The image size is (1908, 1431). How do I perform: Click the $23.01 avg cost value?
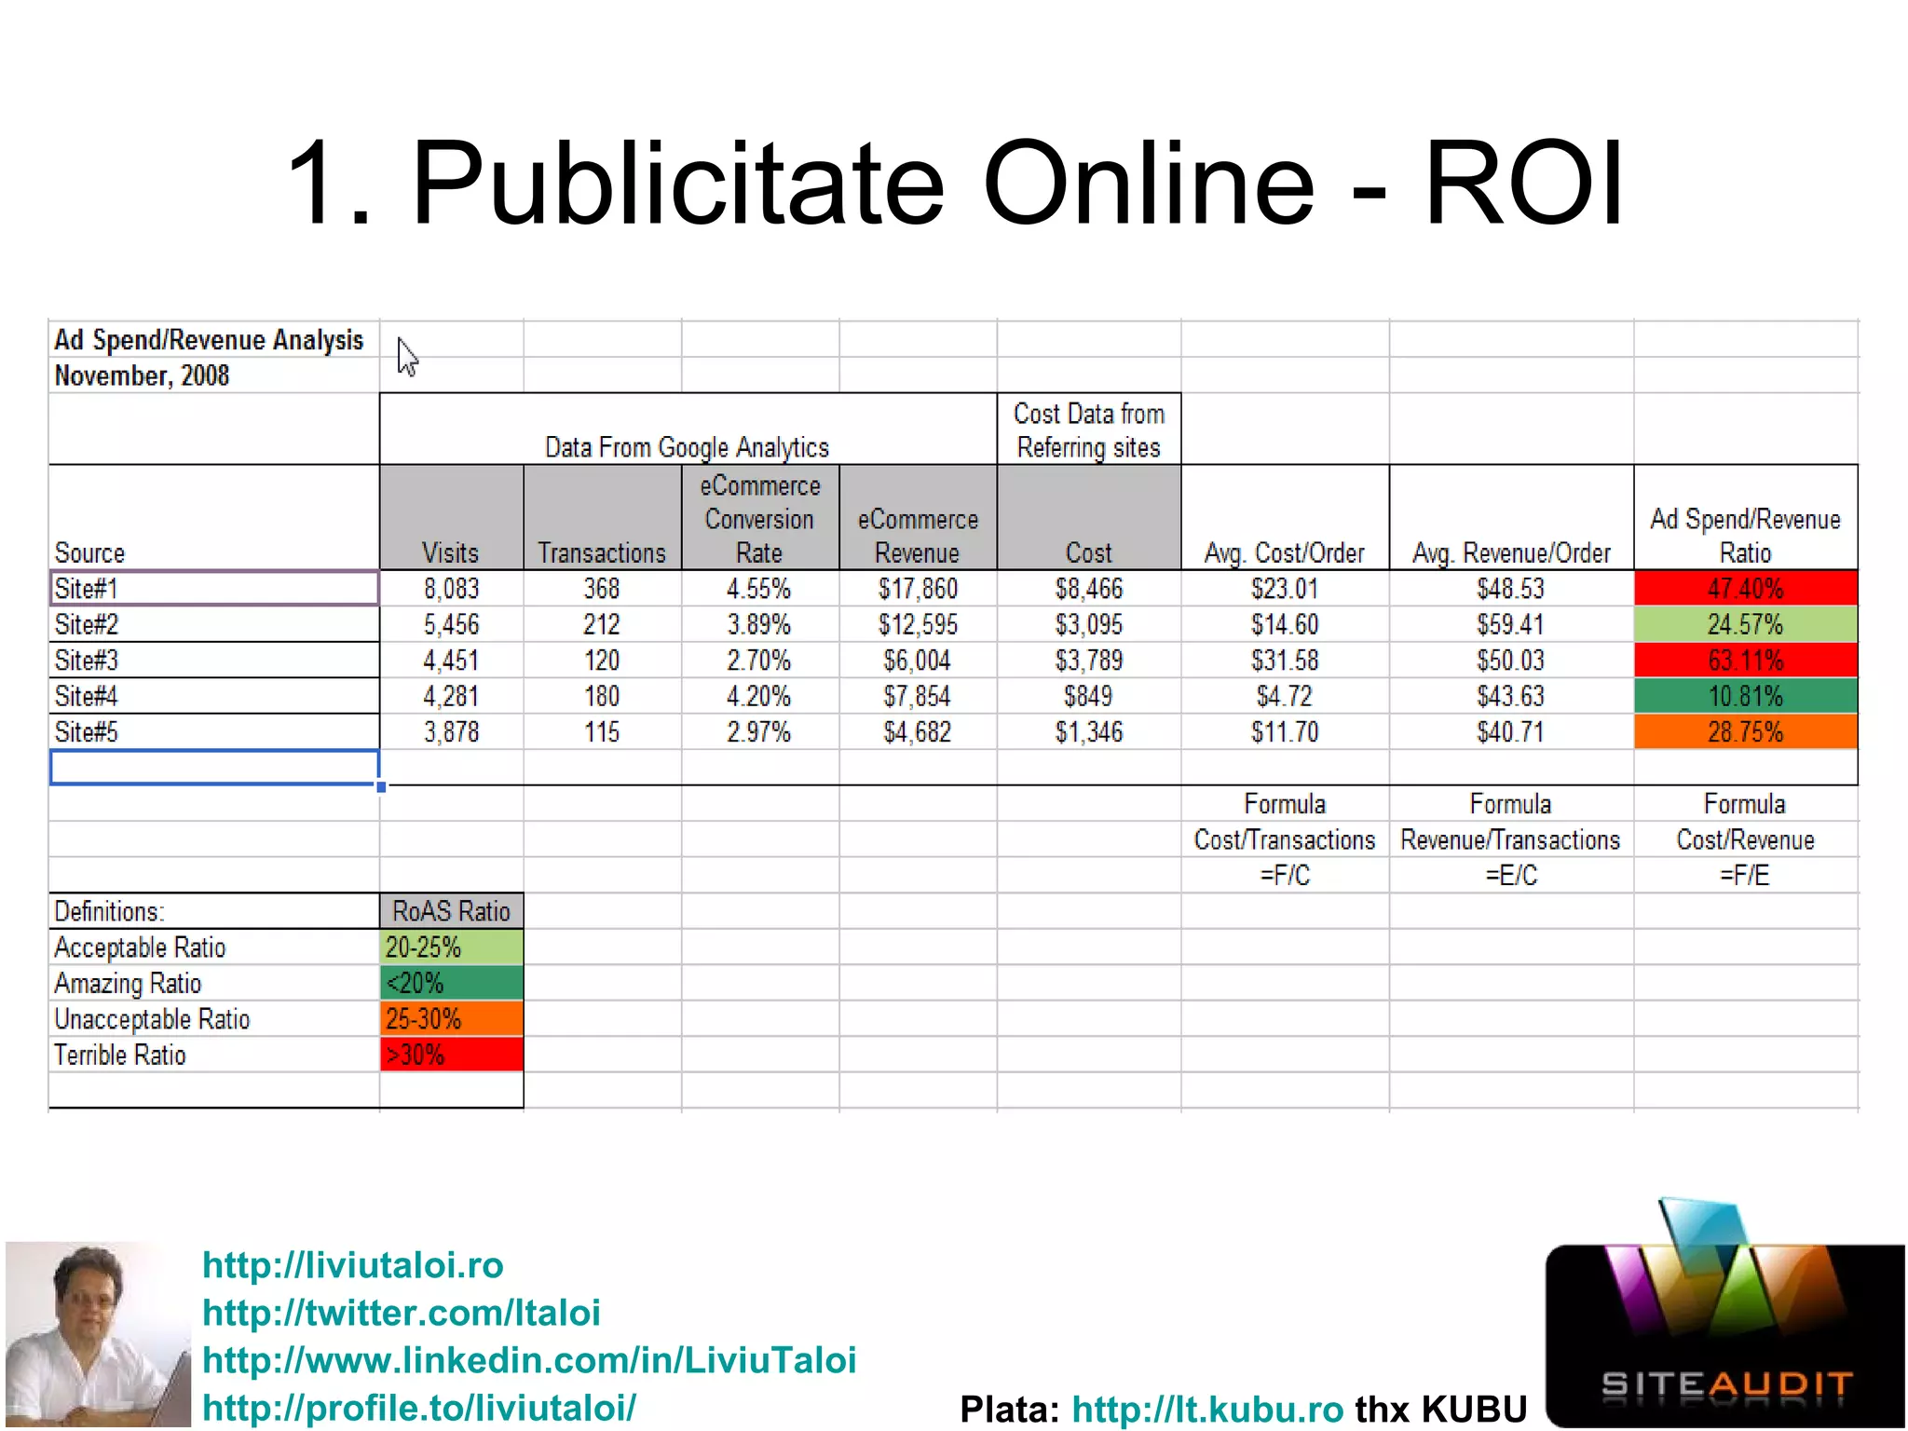(x=1285, y=589)
